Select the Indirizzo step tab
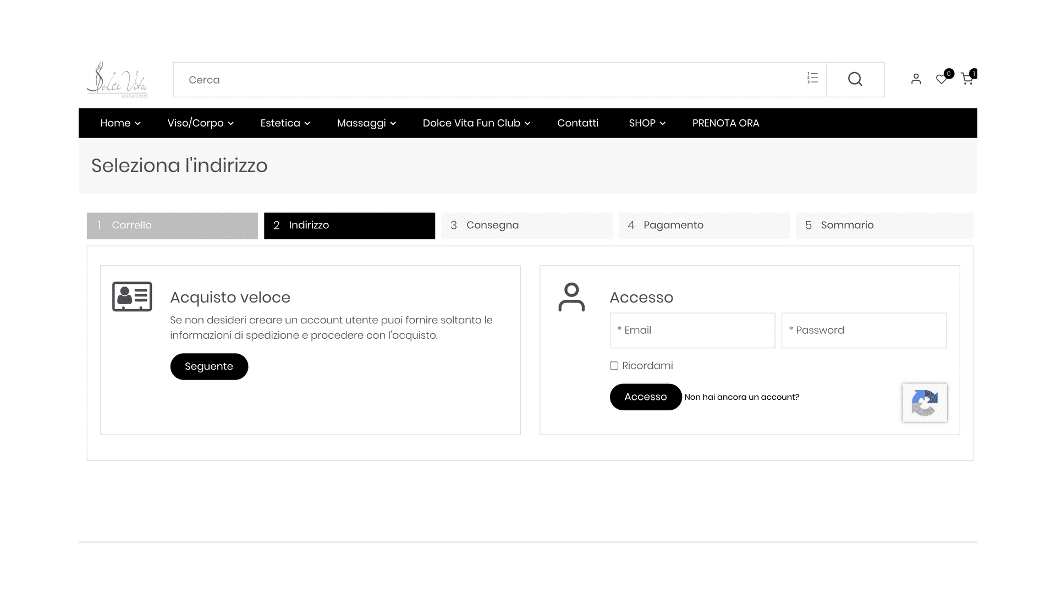 point(349,226)
